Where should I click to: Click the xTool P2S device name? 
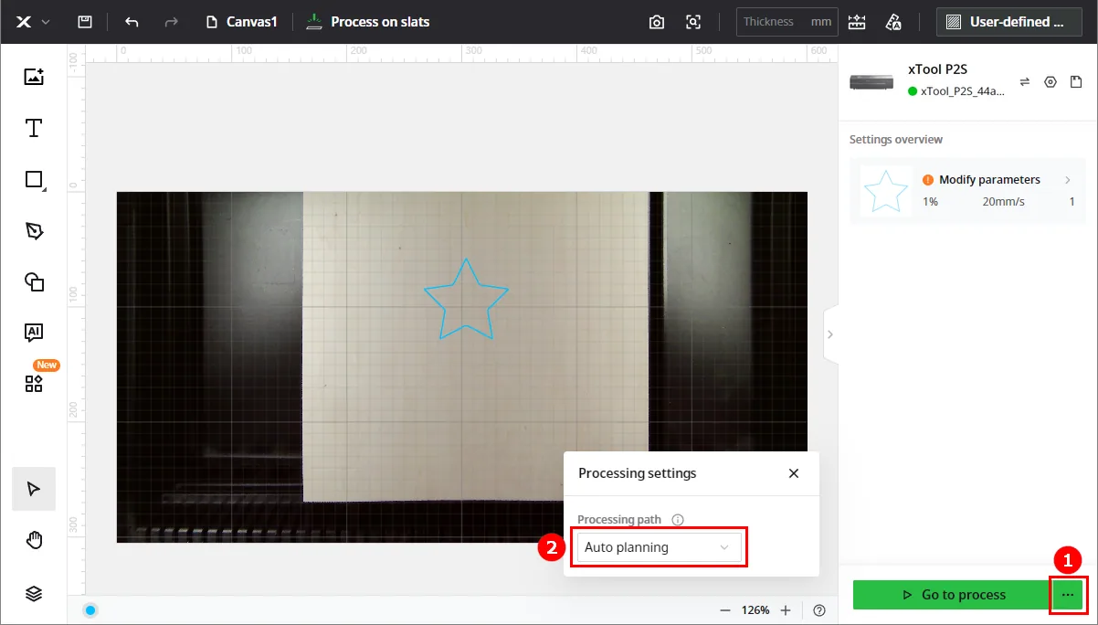coord(936,69)
